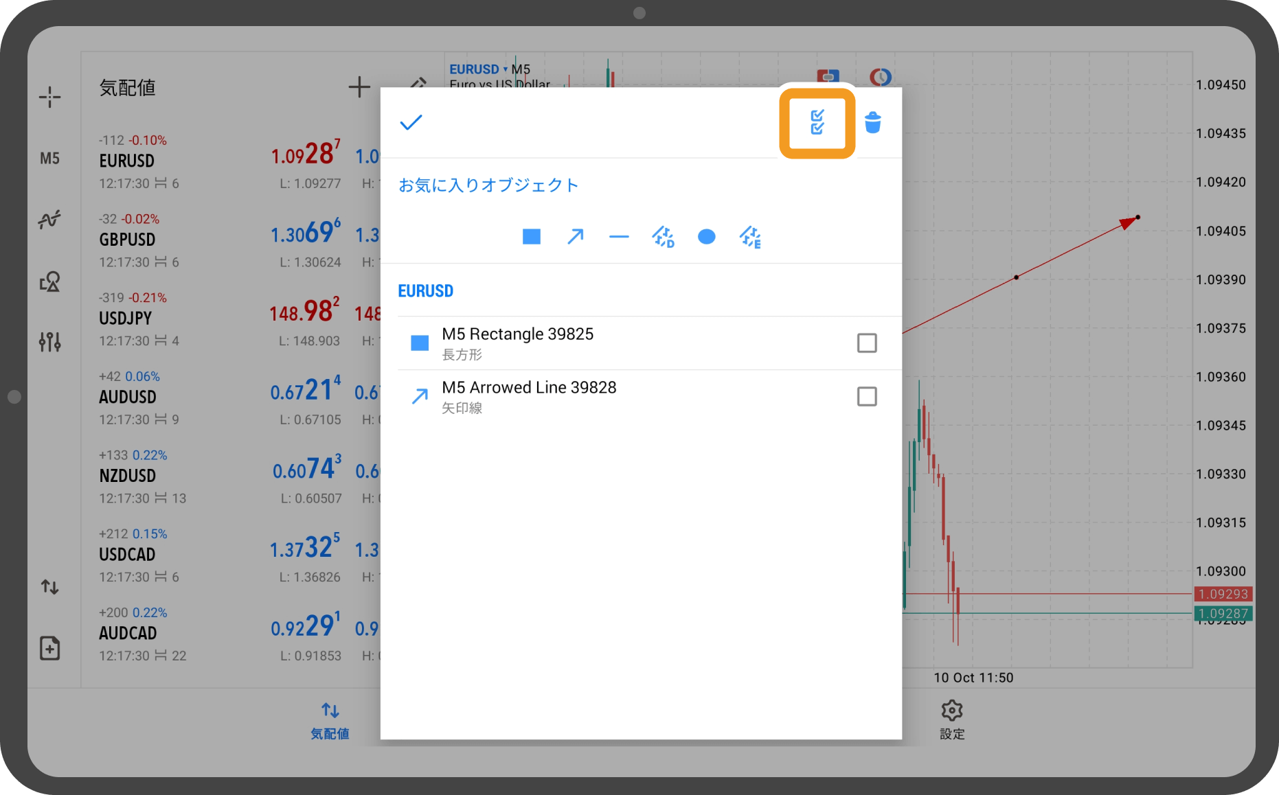Viewport: 1279px width, 795px height.
Task: Open the EURUSD symbol dropdown on chart
Action: 478,69
